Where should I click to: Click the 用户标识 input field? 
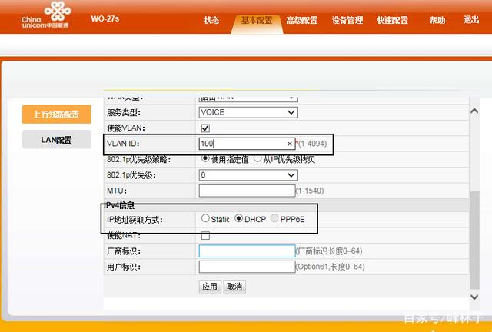pyautogui.click(x=248, y=267)
